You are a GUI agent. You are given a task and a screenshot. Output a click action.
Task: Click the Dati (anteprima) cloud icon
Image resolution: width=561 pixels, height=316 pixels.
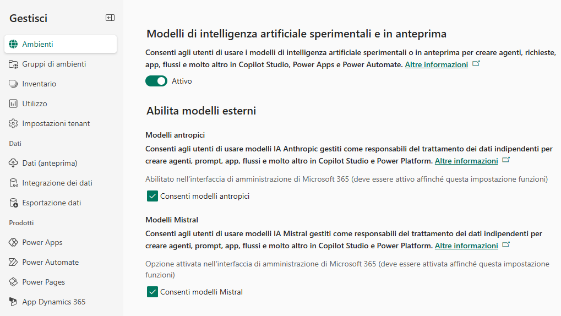point(13,163)
